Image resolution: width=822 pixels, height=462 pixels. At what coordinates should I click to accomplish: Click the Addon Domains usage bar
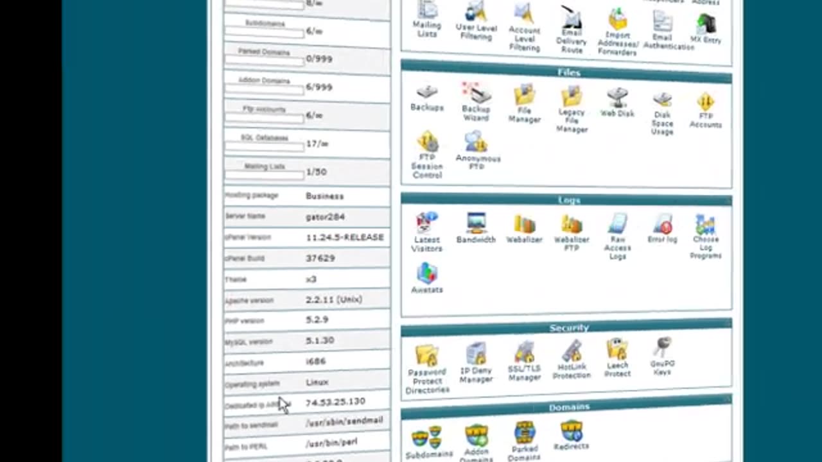[264, 91]
